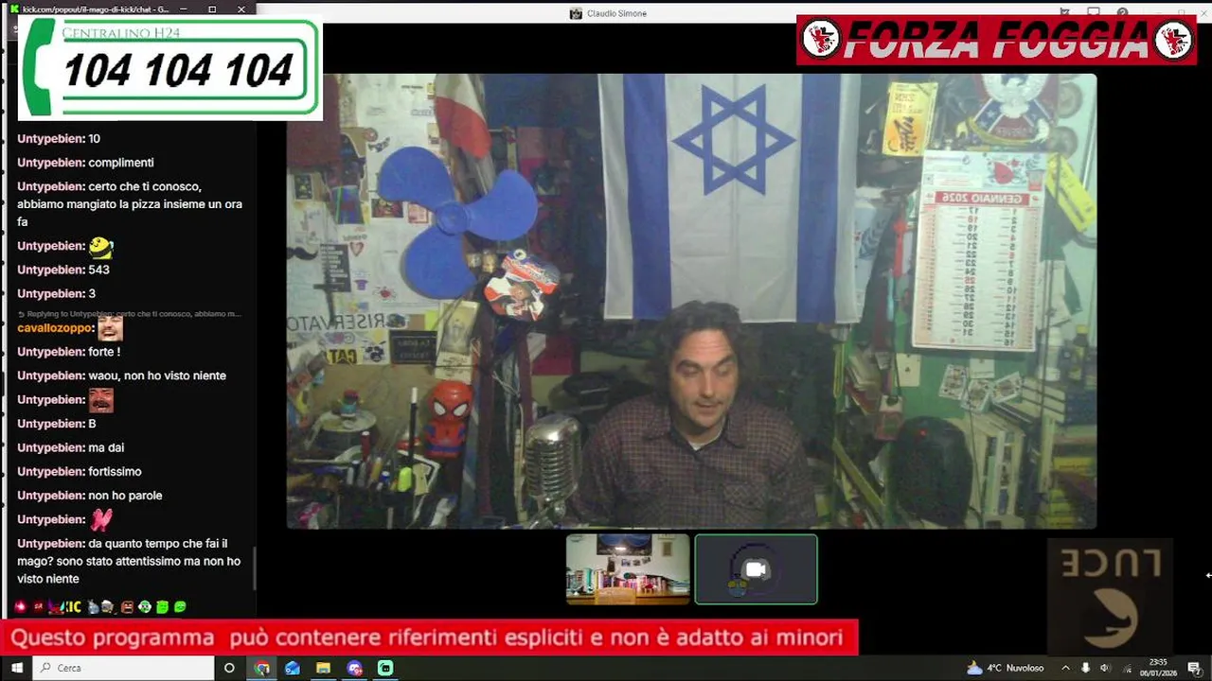Click the Cerca taskbar search box
The width and height of the screenshot is (1212, 681).
click(x=123, y=668)
